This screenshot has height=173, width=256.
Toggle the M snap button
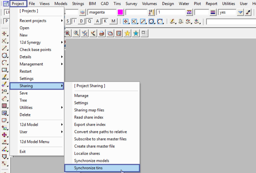coord(113,21)
